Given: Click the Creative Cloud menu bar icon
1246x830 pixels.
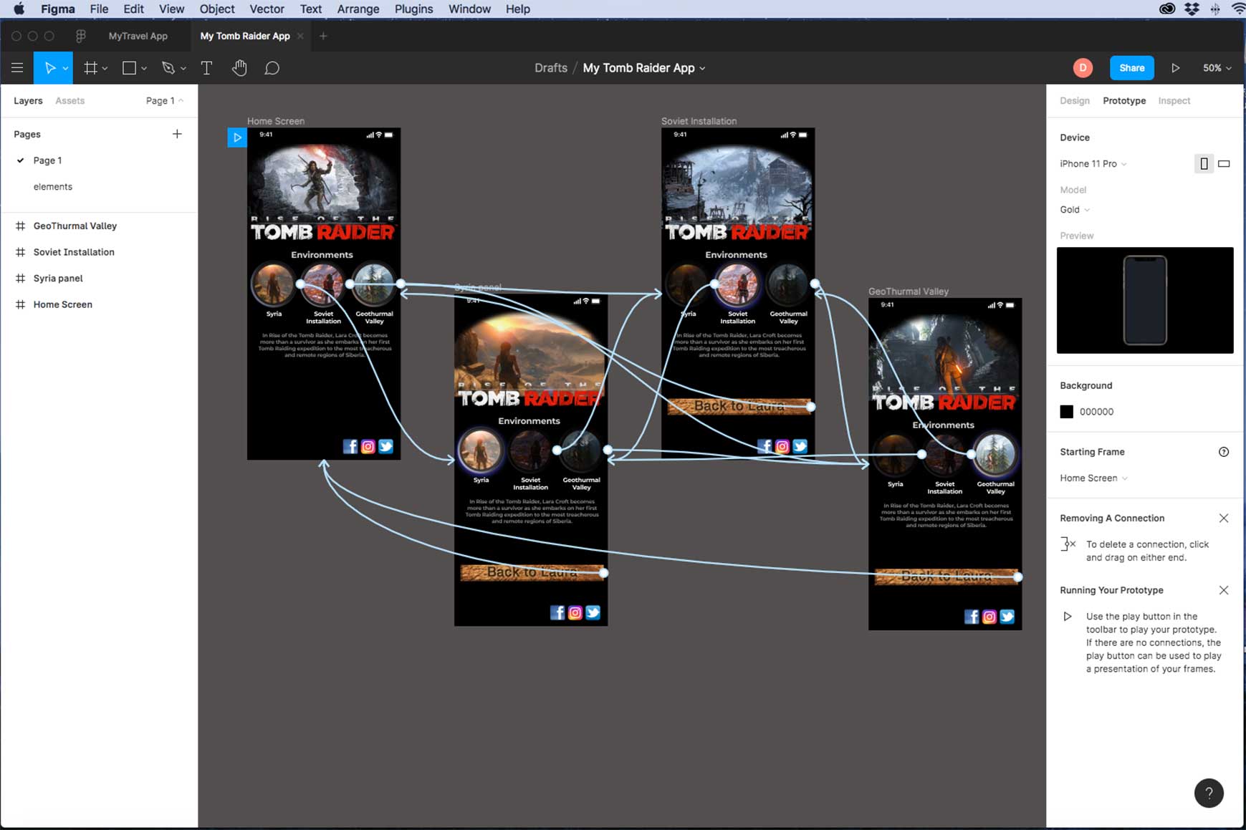Looking at the screenshot, I should (1167, 9).
